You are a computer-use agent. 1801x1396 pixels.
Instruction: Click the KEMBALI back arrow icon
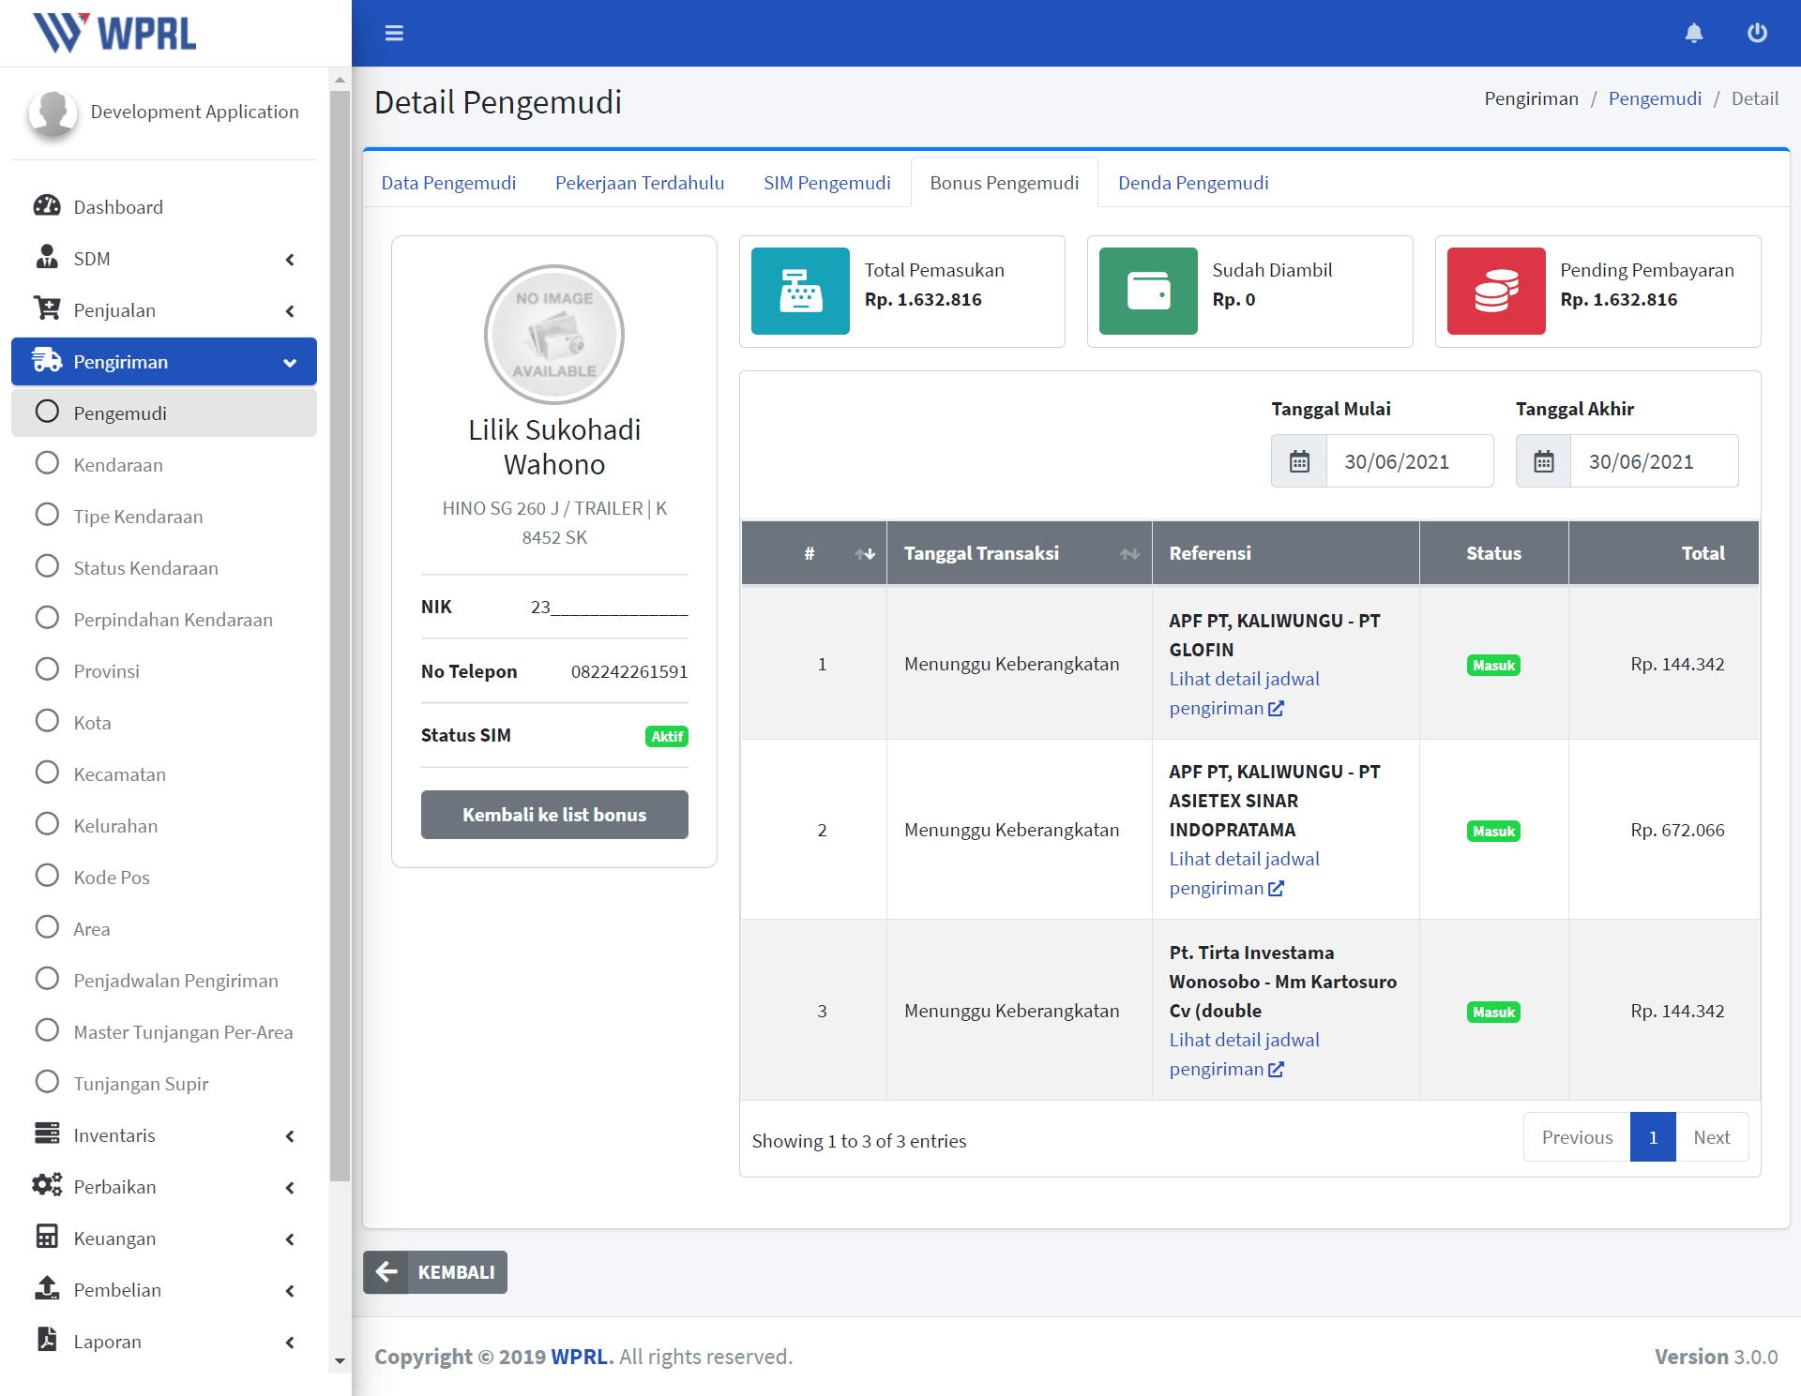click(386, 1272)
